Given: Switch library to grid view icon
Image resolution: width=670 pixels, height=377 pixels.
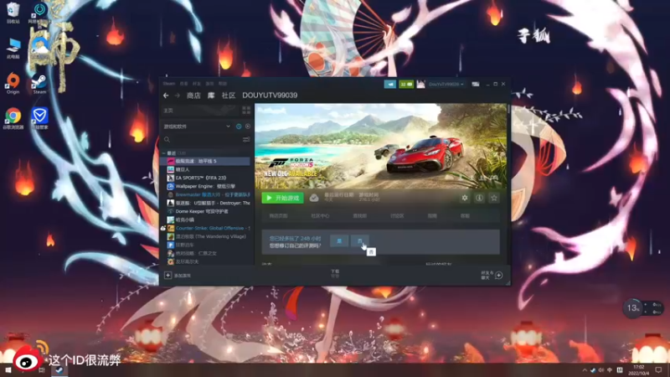Looking at the screenshot, I should click(246, 111).
